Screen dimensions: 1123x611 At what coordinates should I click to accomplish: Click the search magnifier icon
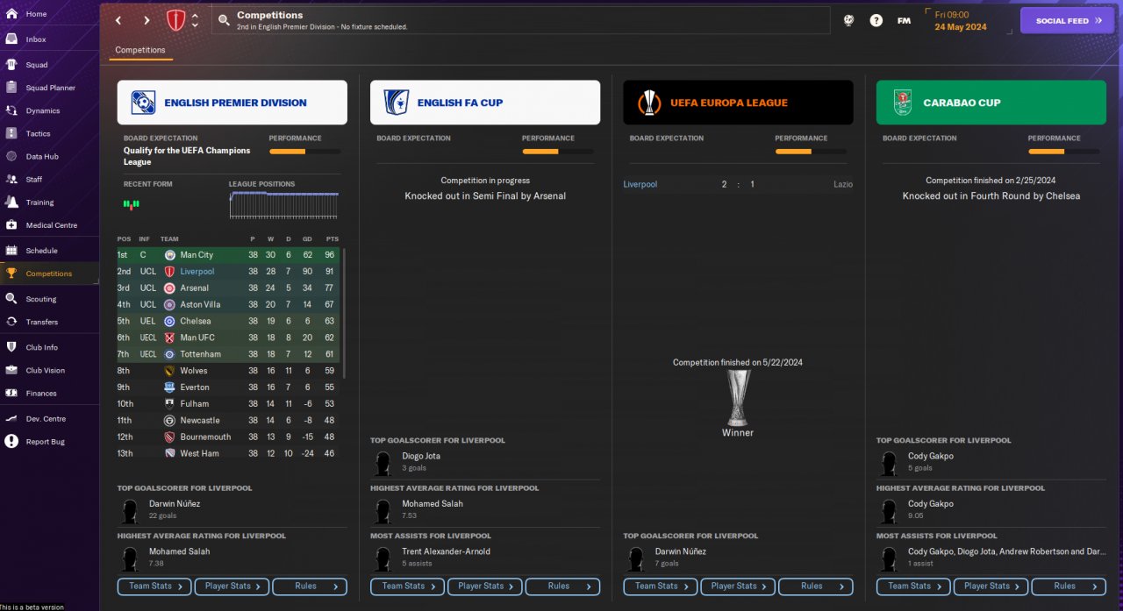point(224,20)
